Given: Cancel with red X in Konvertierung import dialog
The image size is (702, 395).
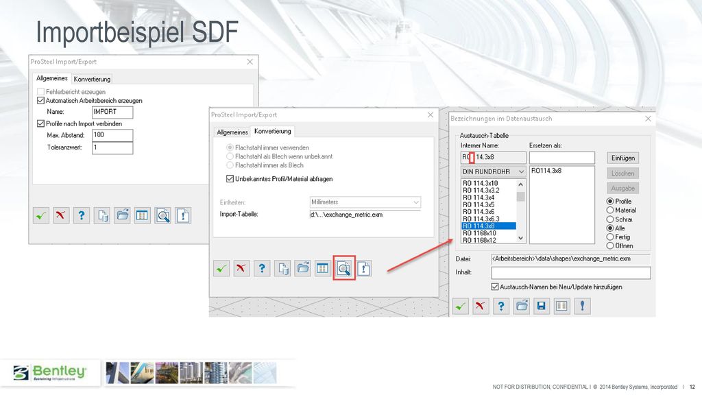Looking at the screenshot, I should pyautogui.click(x=242, y=269).
